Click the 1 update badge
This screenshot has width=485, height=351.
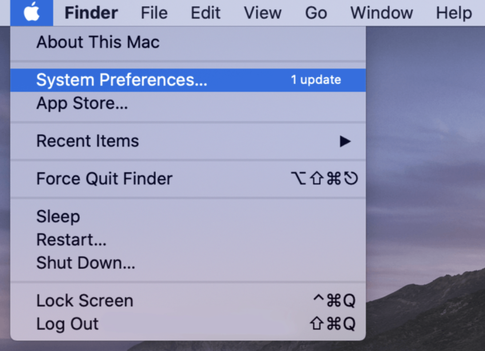tap(316, 80)
